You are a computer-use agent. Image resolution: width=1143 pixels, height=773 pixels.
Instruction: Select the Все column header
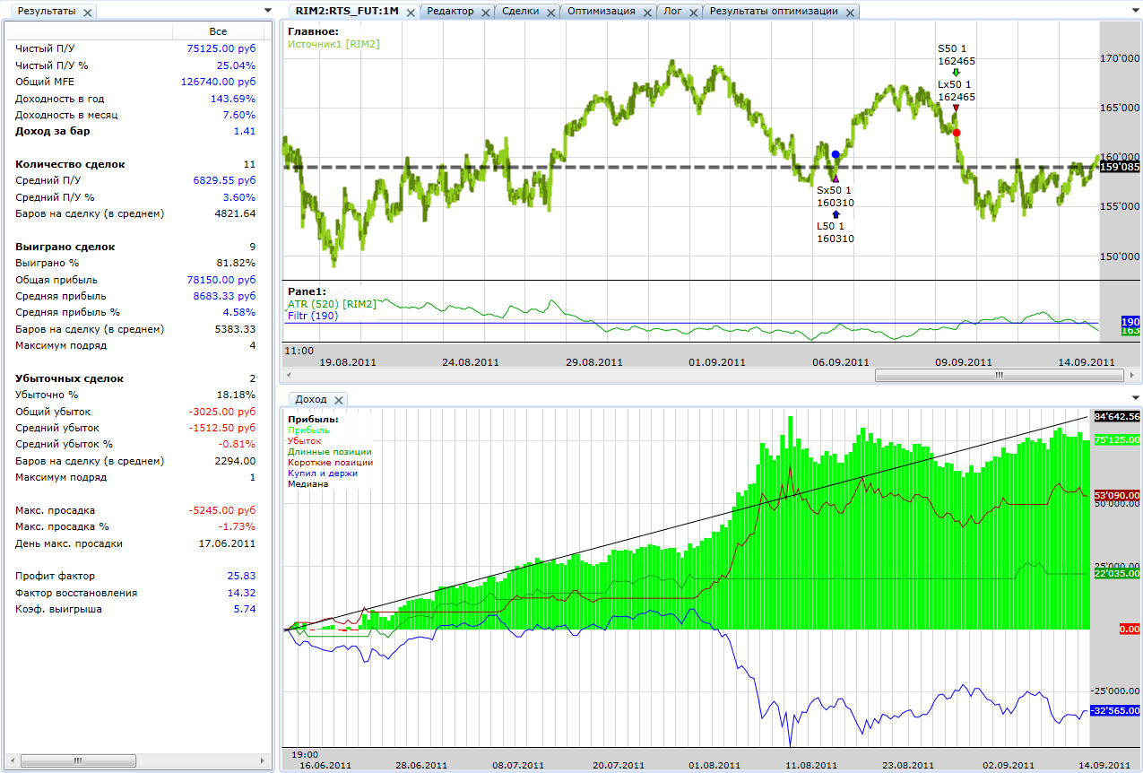[x=218, y=31]
